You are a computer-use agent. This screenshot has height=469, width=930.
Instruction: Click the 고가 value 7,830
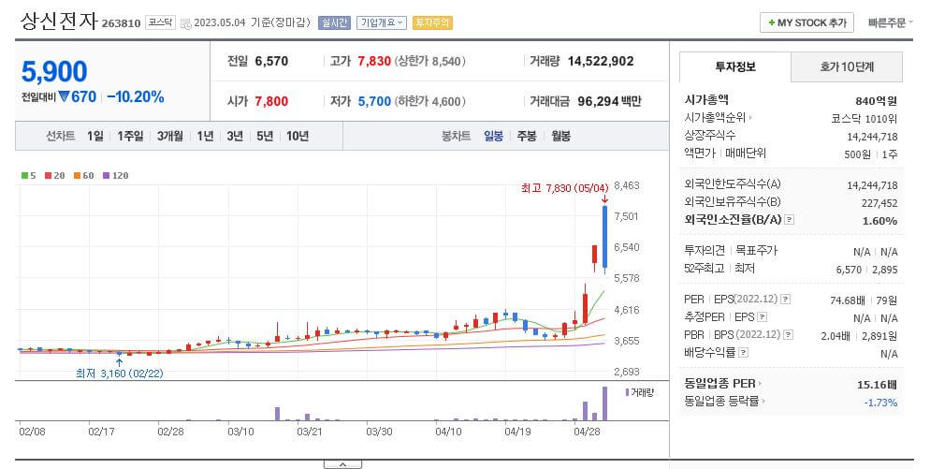click(374, 61)
